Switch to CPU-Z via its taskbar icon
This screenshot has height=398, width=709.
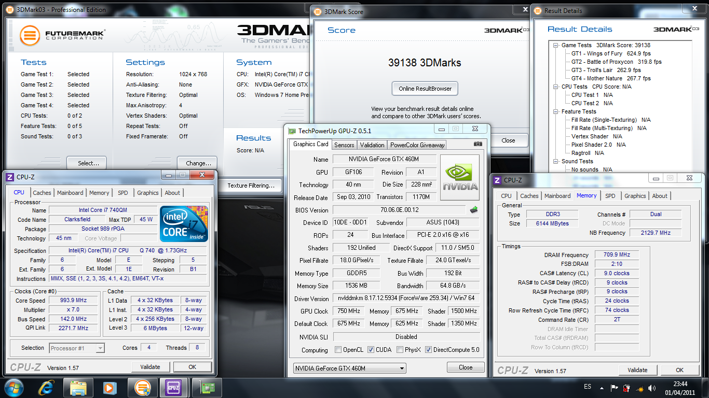click(x=173, y=387)
